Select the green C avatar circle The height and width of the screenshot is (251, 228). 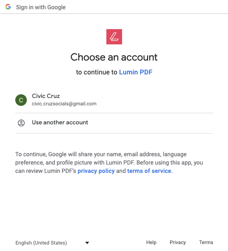coord(21,100)
